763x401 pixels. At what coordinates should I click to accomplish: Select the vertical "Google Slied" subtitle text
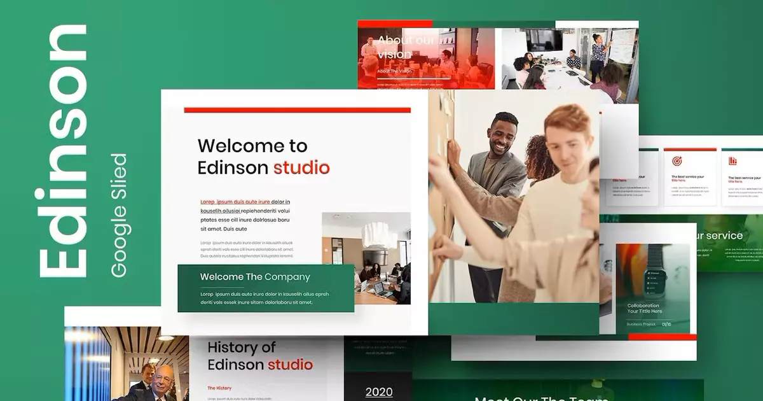[119, 215]
